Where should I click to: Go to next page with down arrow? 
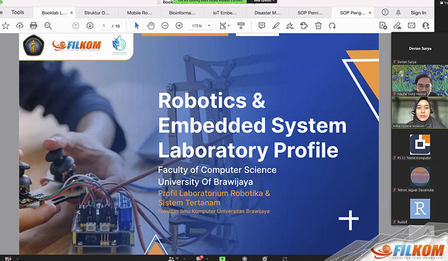click(x=90, y=26)
